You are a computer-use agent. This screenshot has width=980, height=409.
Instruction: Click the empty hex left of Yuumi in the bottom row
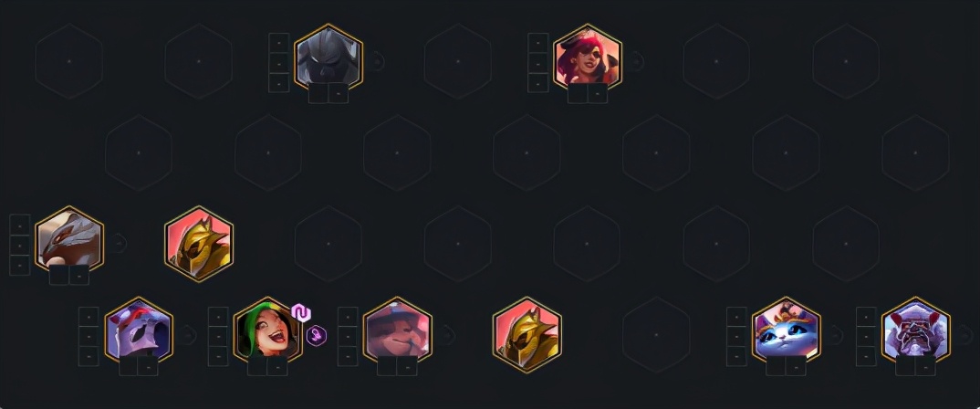(x=656, y=334)
